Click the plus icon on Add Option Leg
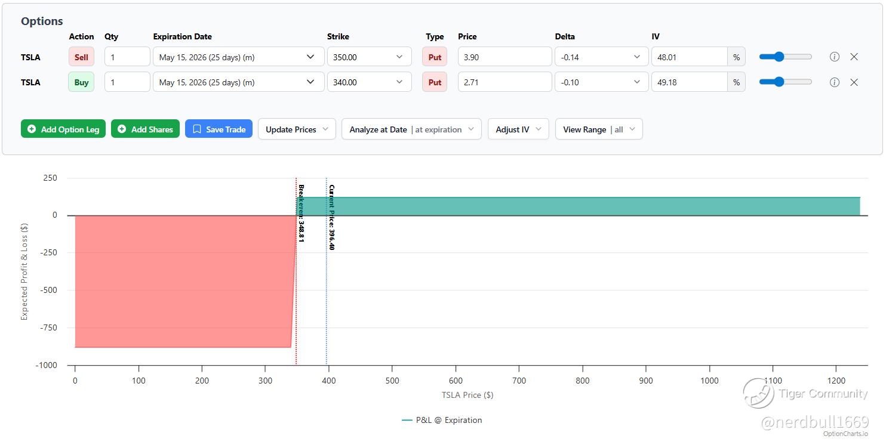 point(32,129)
